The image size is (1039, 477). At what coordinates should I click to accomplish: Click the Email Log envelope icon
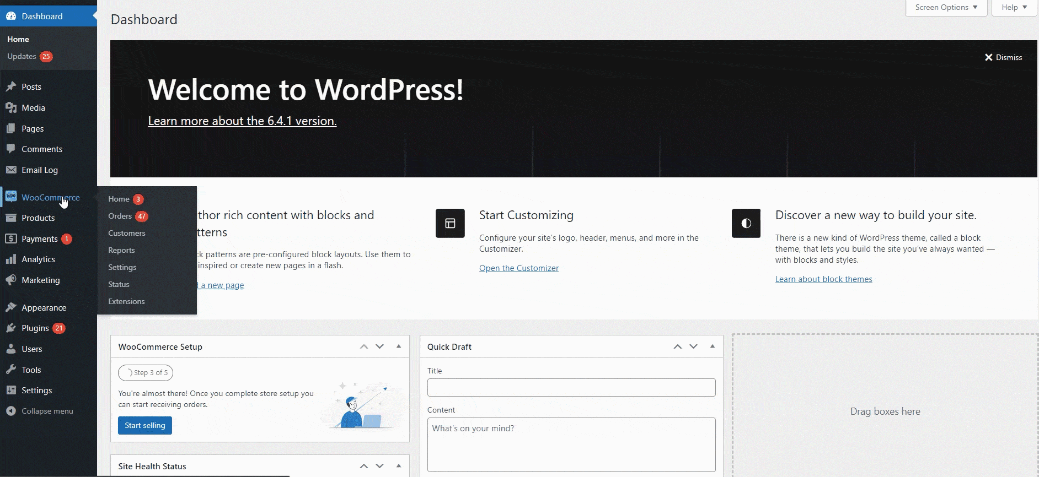point(11,170)
